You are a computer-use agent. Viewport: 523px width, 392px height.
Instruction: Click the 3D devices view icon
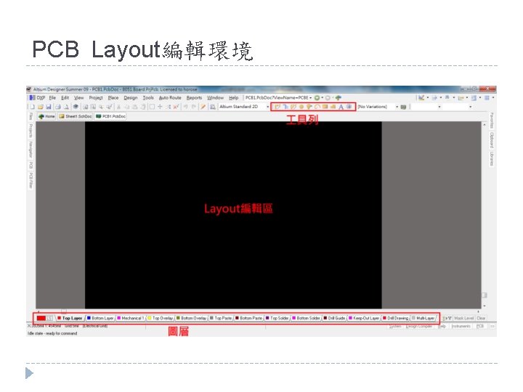click(76, 107)
